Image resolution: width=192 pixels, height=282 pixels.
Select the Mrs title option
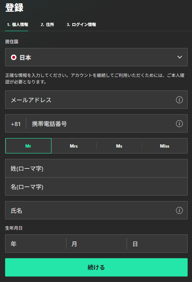click(74, 146)
